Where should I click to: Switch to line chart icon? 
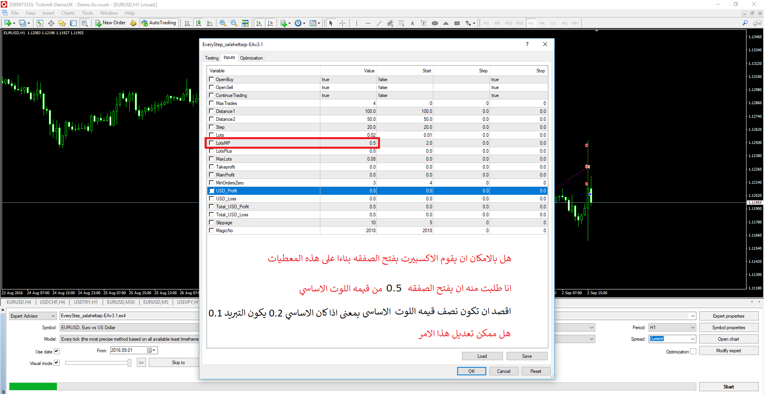[210, 23]
